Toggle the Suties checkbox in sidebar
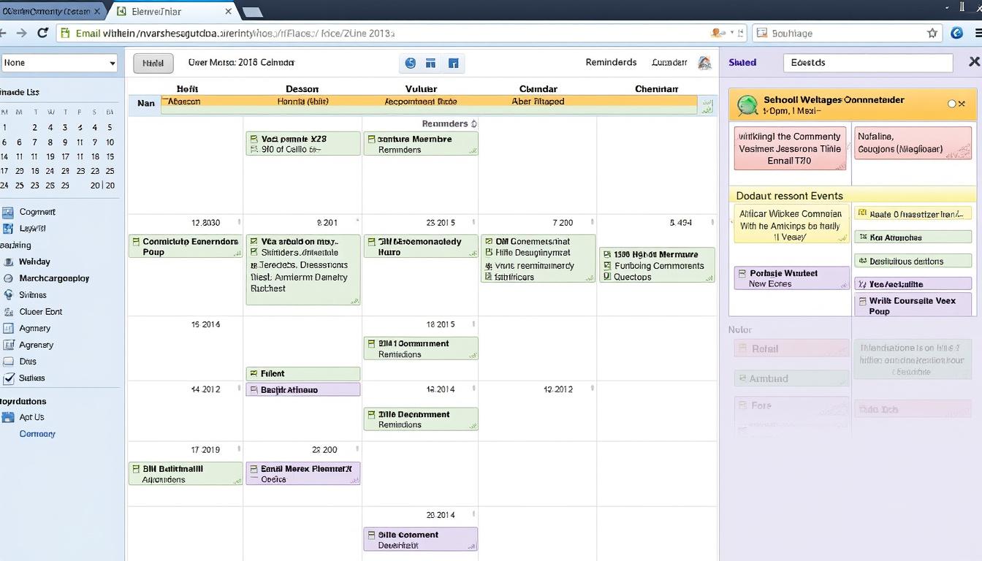Image resolution: width=982 pixels, height=561 pixels. (9, 378)
